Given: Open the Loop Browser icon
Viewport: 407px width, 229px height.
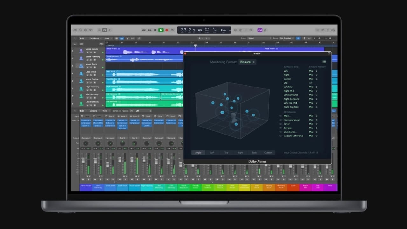Looking at the screenshot, I should click(328, 30).
